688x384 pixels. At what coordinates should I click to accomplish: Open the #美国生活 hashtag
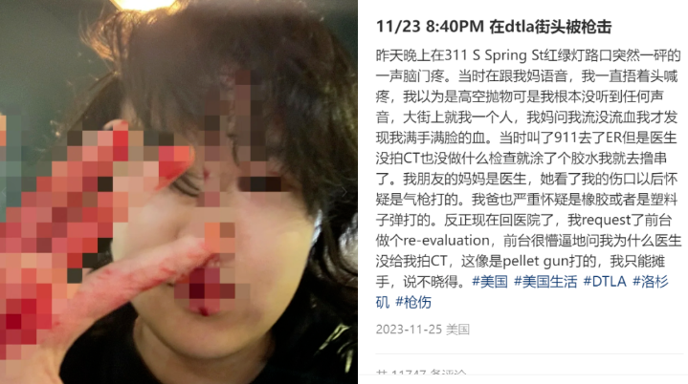(545, 282)
